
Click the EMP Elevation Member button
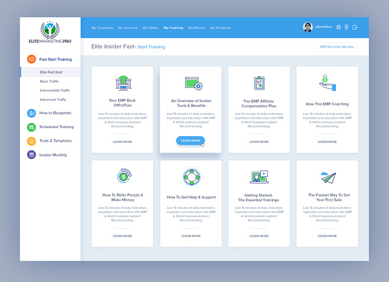(x=336, y=47)
